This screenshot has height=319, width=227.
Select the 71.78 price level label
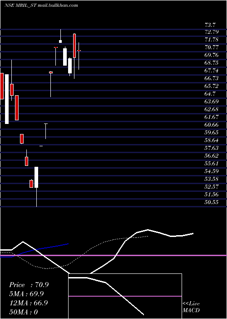point(212,40)
